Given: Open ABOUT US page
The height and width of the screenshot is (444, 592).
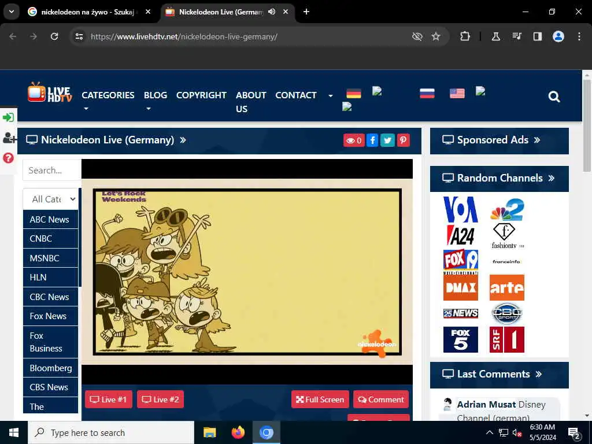Looking at the screenshot, I should [251, 102].
